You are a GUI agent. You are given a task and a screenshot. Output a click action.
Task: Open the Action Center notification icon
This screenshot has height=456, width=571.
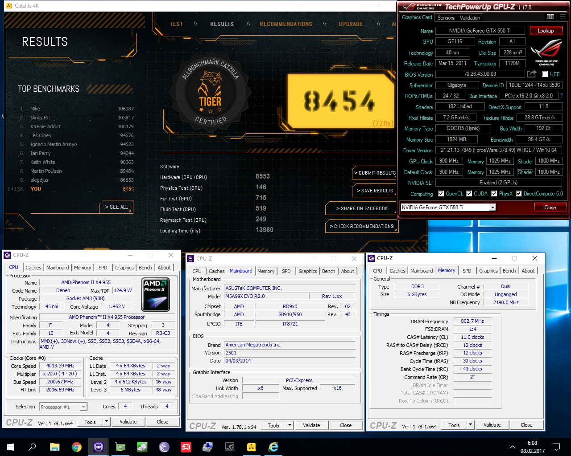[x=556, y=447]
